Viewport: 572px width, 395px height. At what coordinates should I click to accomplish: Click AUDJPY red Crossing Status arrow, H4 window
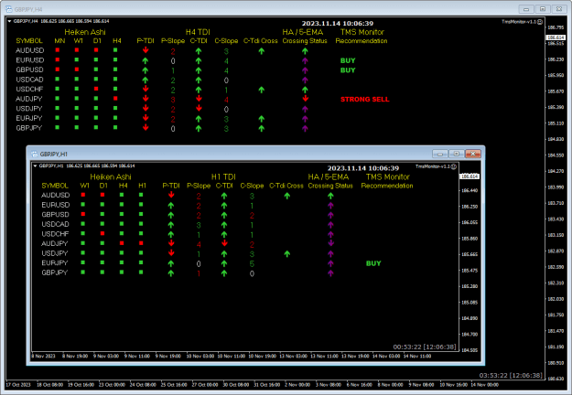(x=306, y=99)
